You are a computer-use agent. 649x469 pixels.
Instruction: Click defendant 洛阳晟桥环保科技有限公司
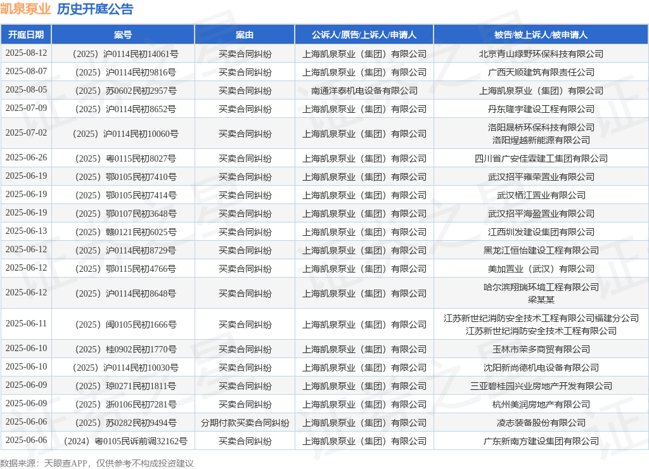click(x=541, y=127)
